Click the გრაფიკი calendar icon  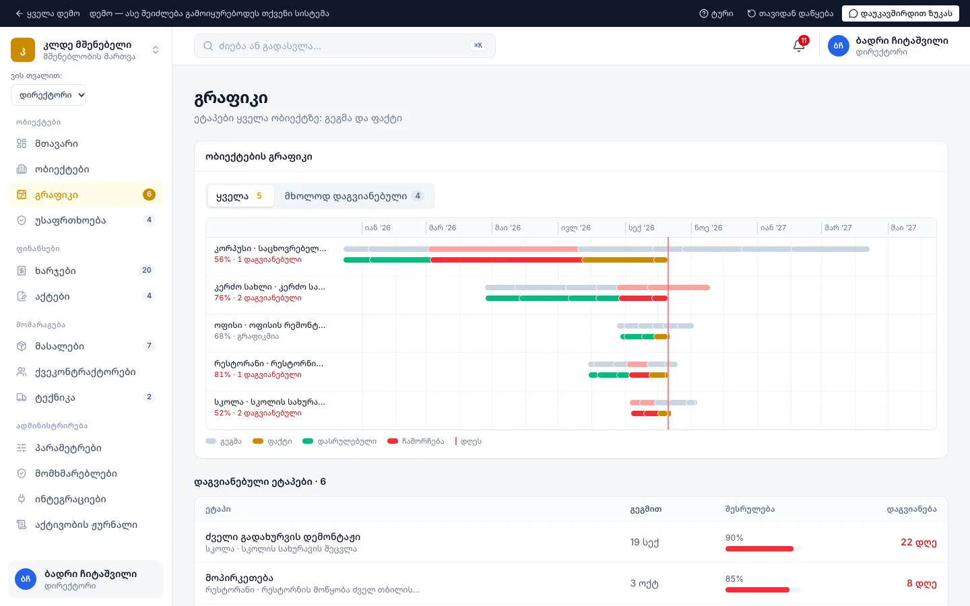pos(22,195)
